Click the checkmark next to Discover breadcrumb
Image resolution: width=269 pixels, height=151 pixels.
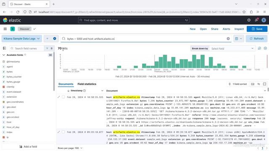[34, 29]
